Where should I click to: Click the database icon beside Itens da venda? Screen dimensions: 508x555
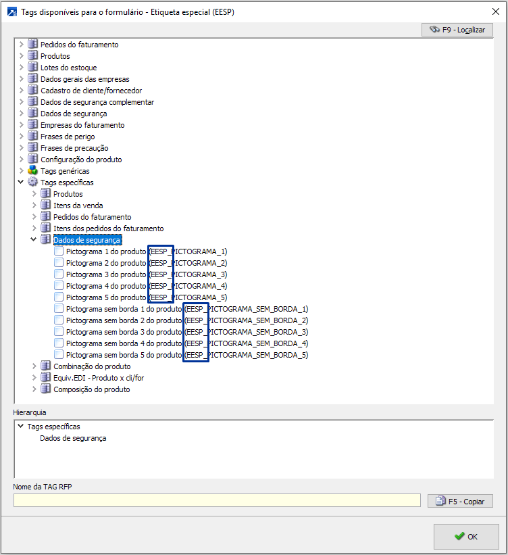pos(45,206)
